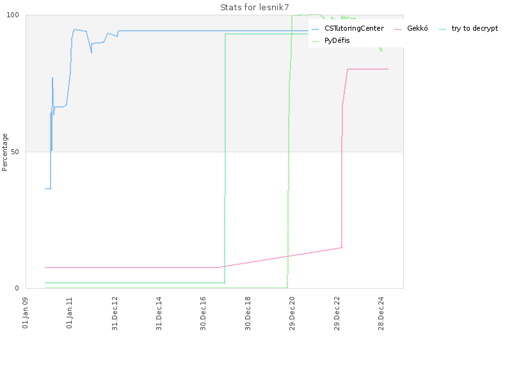Click the 0 y-axis label
Viewport: 512px width, 384px height.
pos(20,288)
